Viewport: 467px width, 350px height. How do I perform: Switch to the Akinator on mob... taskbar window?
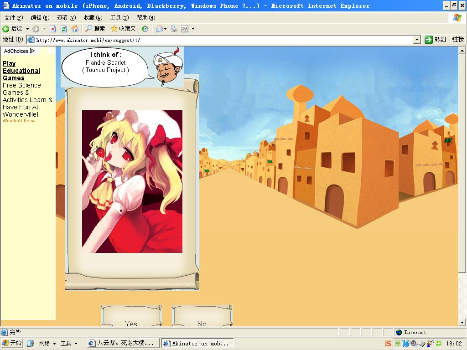(197, 344)
